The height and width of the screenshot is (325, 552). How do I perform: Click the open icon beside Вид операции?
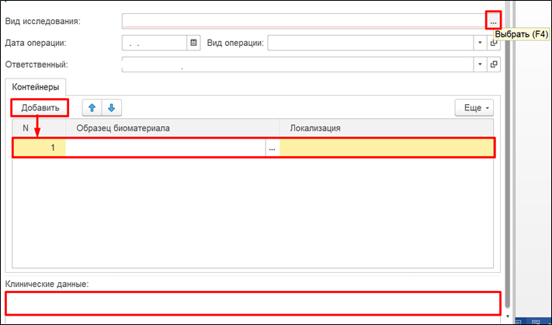(494, 43)
